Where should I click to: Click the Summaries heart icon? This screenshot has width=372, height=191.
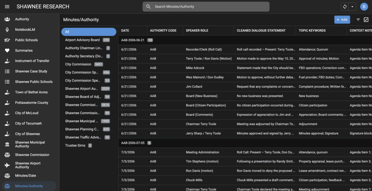(7, 50)
